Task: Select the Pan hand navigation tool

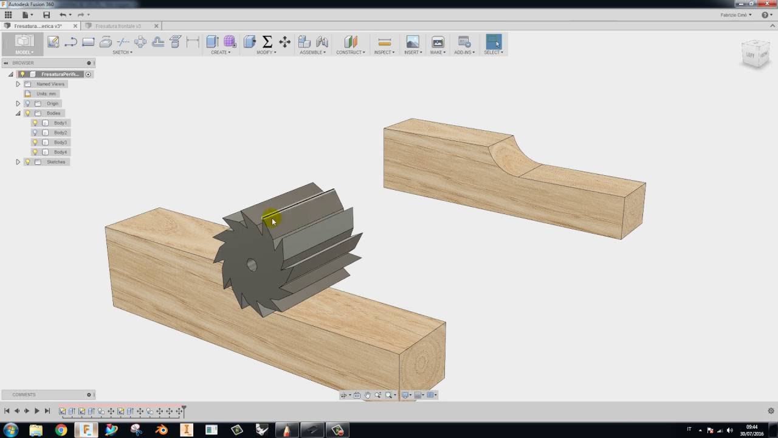Action: tap(367, 395)
